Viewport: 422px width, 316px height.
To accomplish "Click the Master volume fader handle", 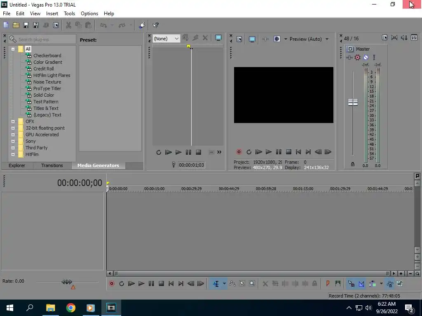I will [x=353, y=102].
